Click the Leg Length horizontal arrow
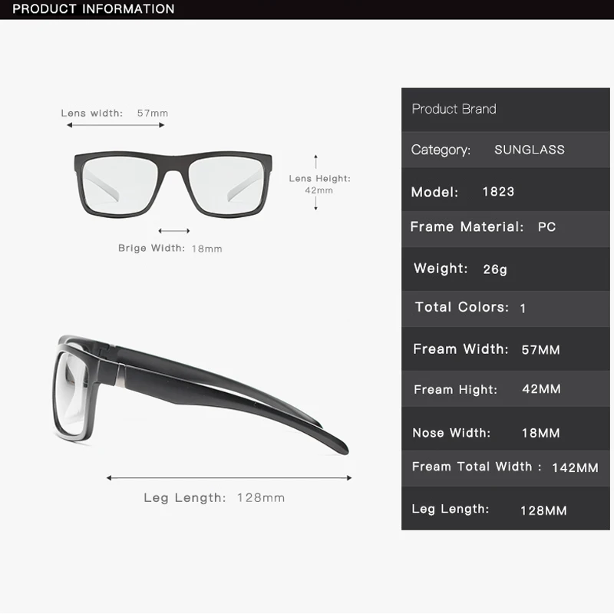Screen dimensions: 614x614 tap(229, 477)
